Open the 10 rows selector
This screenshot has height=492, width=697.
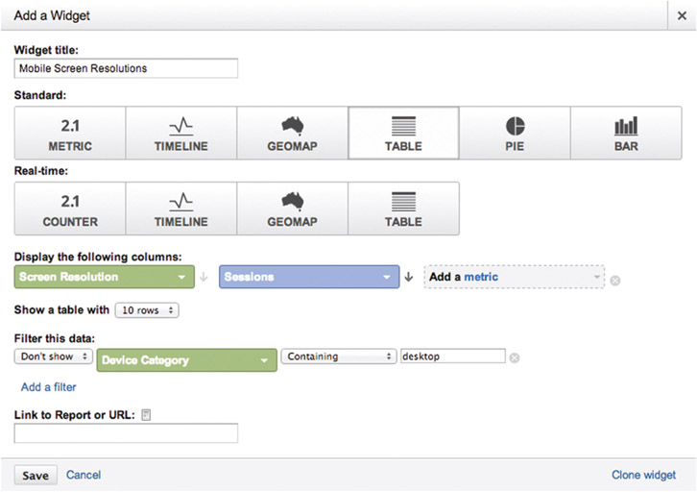[147, 310]
